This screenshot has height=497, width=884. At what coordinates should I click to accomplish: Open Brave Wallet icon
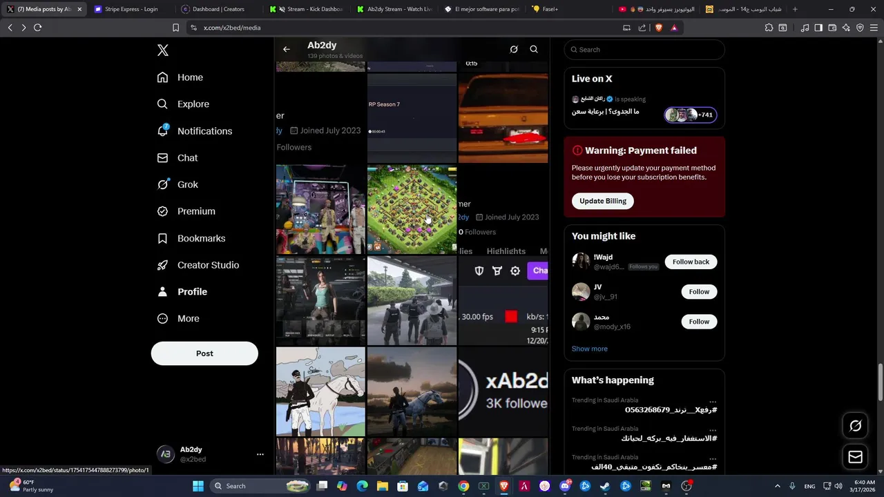click(x=832, y=28)
